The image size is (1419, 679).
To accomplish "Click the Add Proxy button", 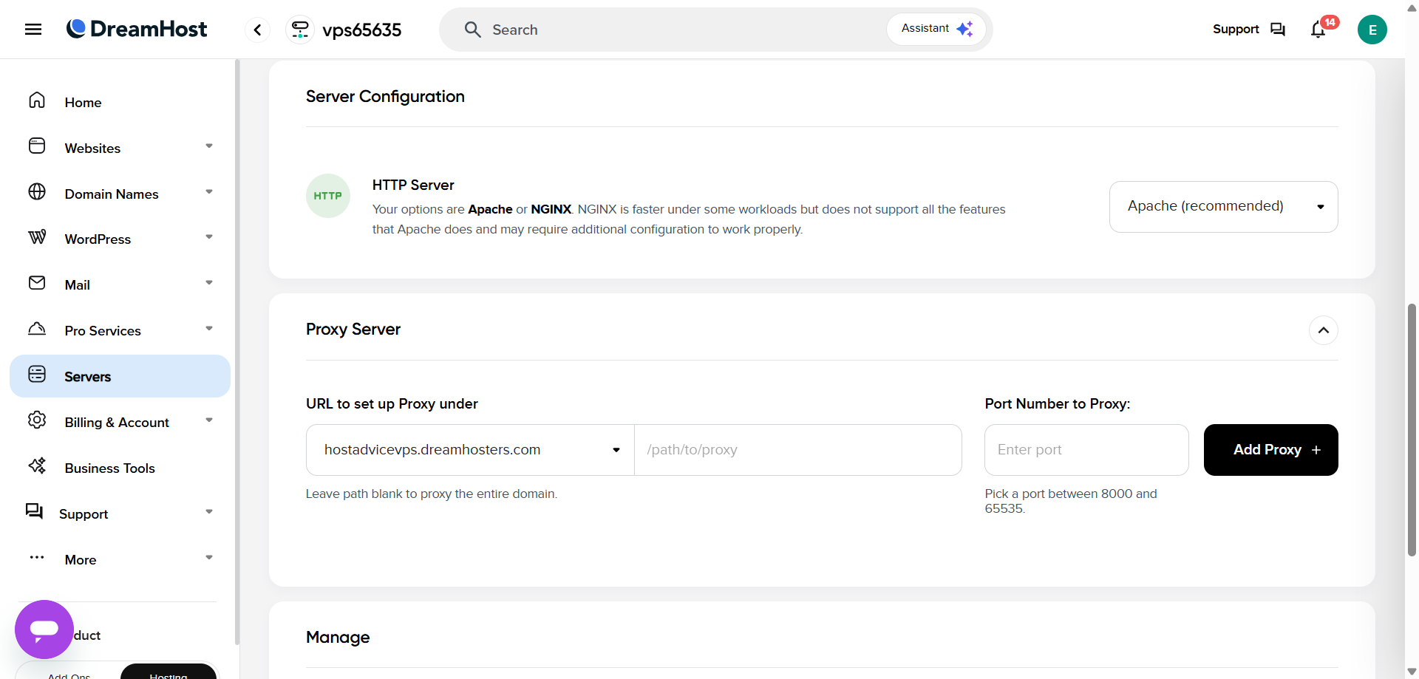I will pyautogui.click(x=1271, y=450).
